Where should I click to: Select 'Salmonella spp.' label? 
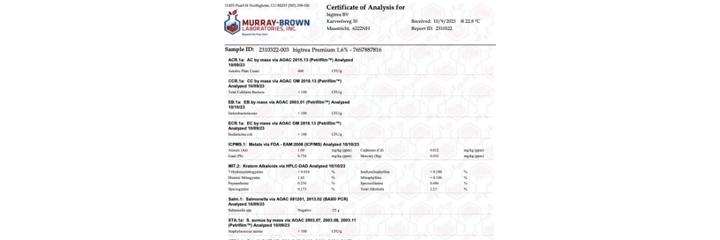click(x=240, y=211)
